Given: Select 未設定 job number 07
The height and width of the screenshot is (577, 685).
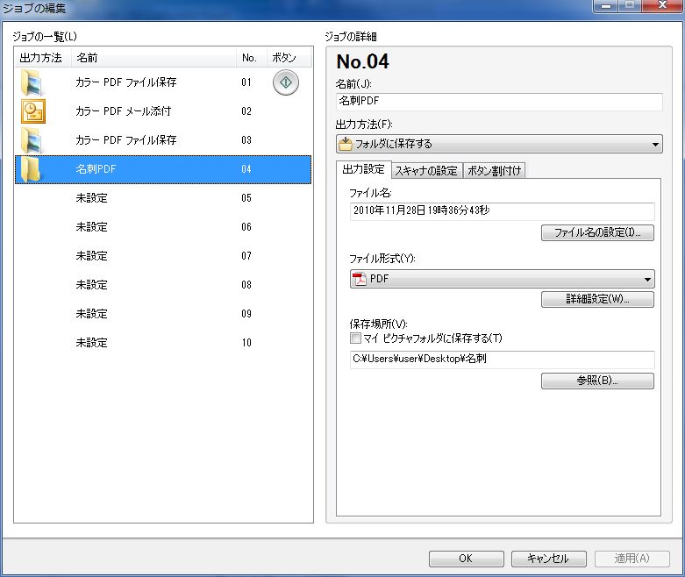Looking at the screenshot, I should coord(163,256).
